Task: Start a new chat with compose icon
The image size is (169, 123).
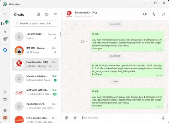Action: (x=39, y=14)
